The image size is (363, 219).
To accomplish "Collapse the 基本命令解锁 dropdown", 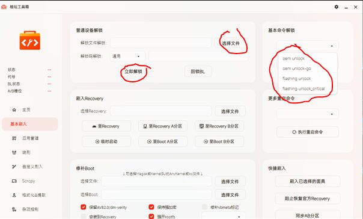I will (x=308, y=46).
